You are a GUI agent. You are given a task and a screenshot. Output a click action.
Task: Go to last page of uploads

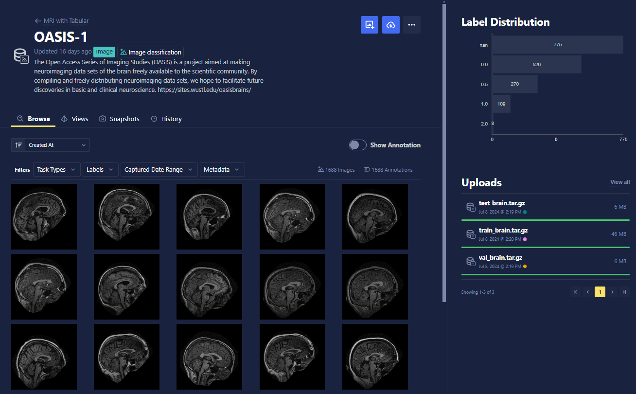(x=625, y=292)
